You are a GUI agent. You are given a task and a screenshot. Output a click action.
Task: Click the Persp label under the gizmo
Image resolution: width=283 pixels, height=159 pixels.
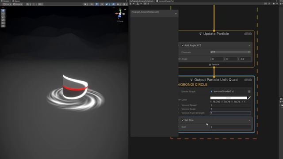(x=120, y=21)
